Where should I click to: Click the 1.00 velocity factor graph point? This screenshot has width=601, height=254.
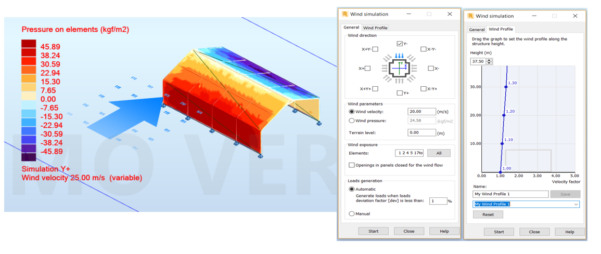[500, 172]
